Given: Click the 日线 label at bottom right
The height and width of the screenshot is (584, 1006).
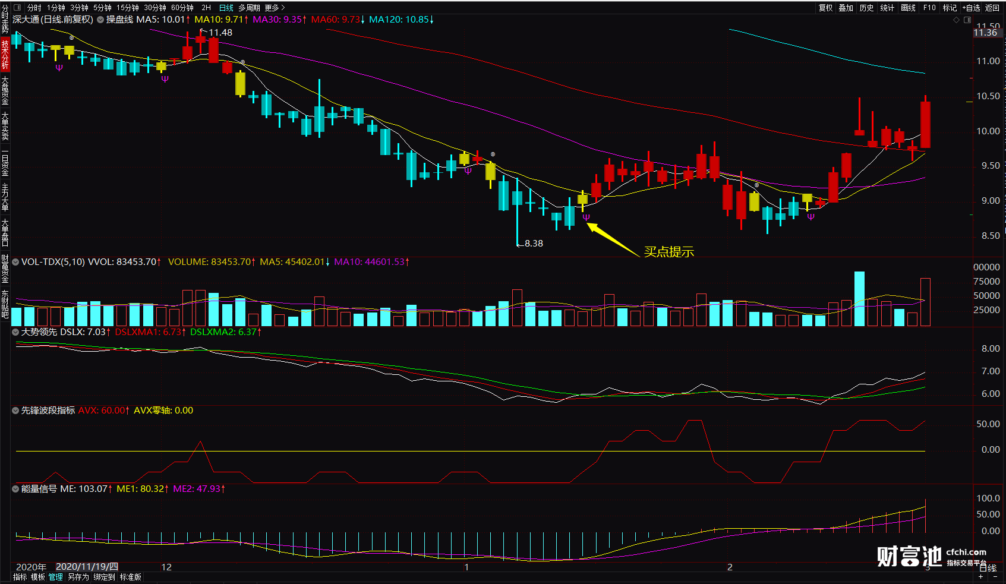Looking at the screenshot, I should (x=988, y=568).
